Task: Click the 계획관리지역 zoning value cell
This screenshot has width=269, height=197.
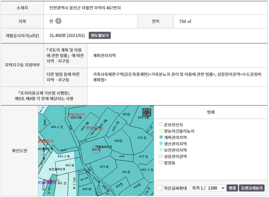Action: pos(177,56)
